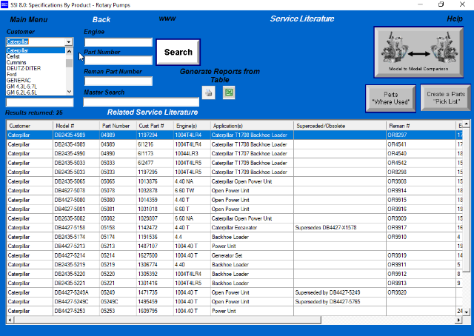The image size is (474, 336).
Task: Click cell Caterpillar T1707 Backhoe Loader
Action: click(252, 153)
